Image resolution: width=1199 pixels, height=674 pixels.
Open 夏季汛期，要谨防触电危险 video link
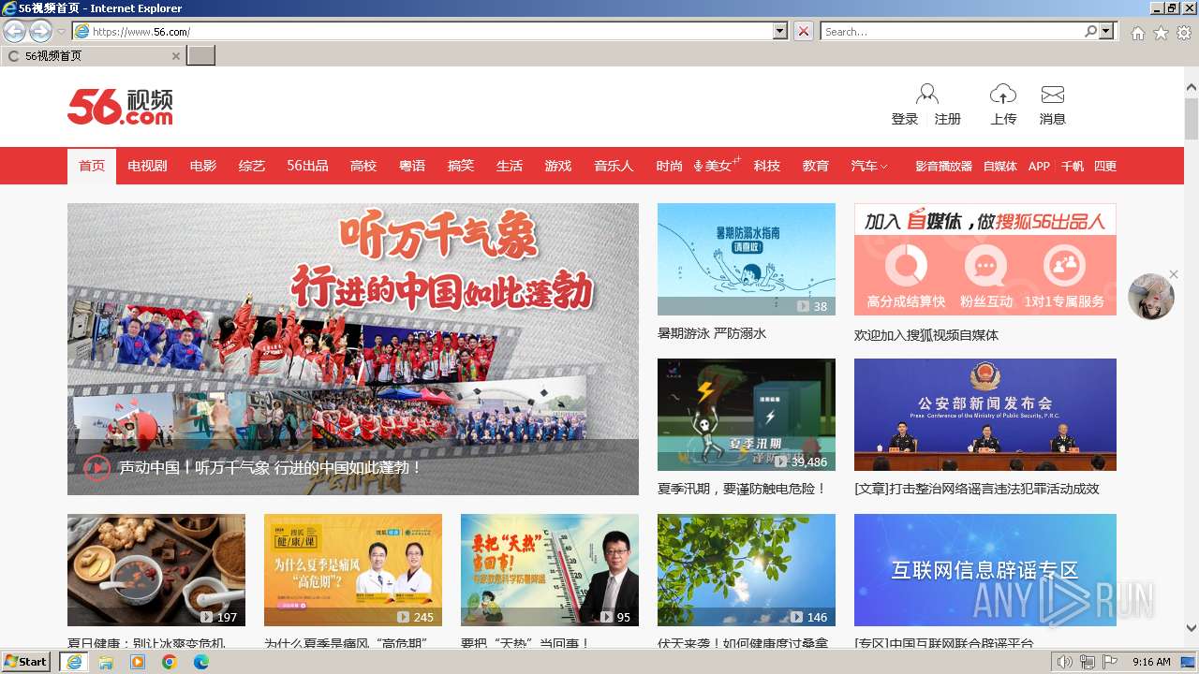pos(742,489)
